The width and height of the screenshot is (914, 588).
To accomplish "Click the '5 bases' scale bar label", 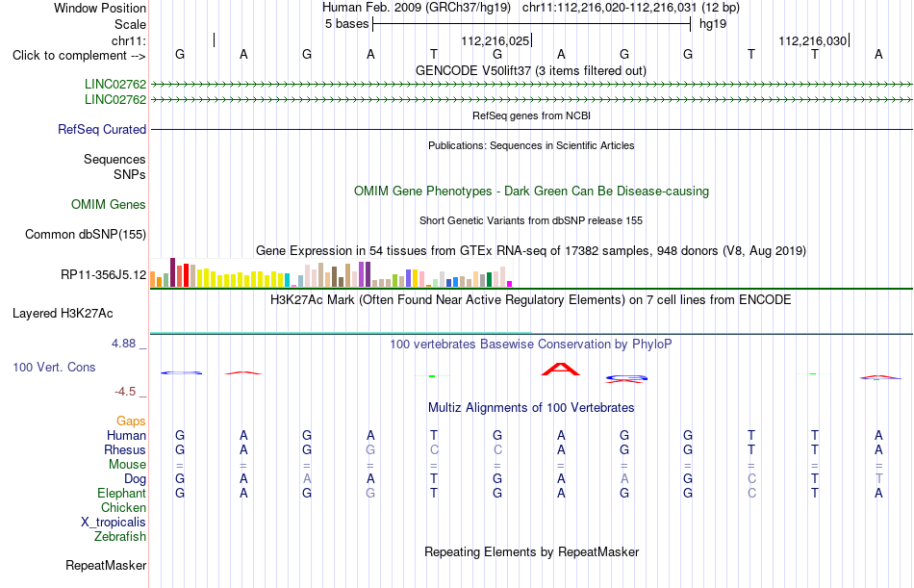I will [346, 24].
